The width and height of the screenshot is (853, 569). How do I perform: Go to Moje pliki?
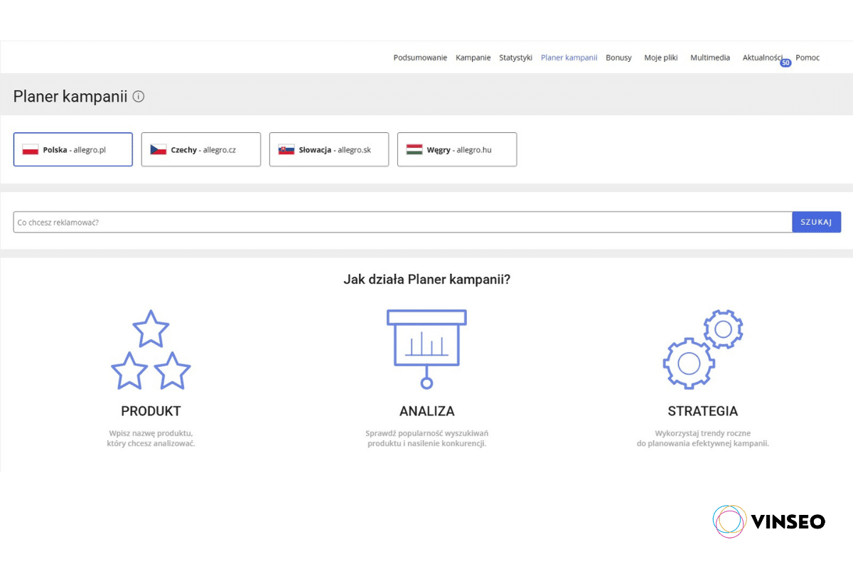click(x=661, y=58)
